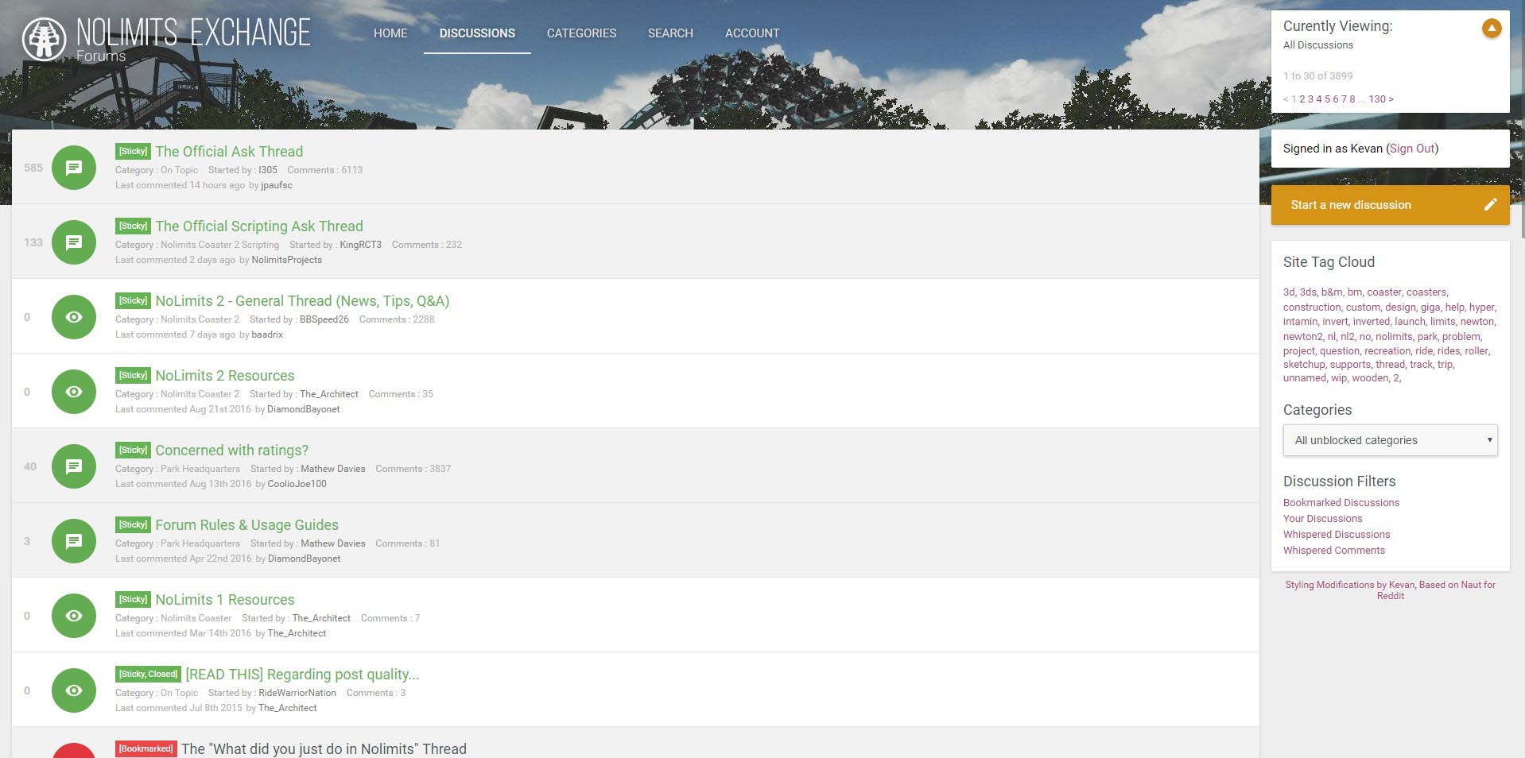1525x758 pixels.
Task: Select the DISCUSSIONS tab
Action: coord(477,33)
